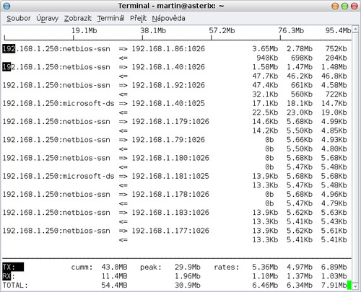The width and height of the screenshot is (361, 292).
Task: Click the 7.91Mb total rate
Action: (x=334, y=286)
